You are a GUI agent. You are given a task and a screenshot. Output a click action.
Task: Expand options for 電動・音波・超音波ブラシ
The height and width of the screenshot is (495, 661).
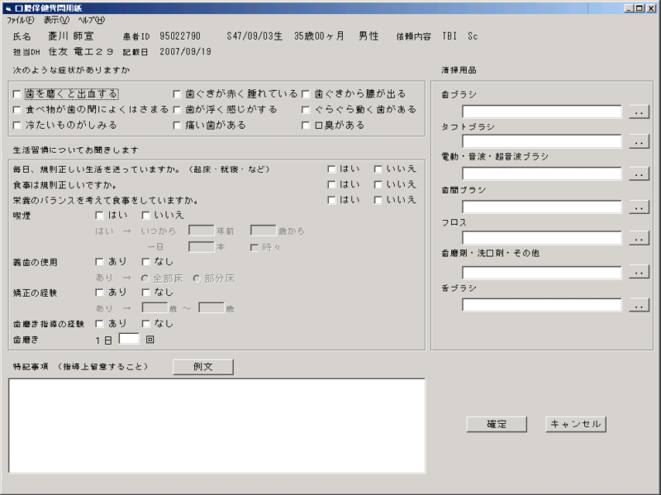click(639, 174)
